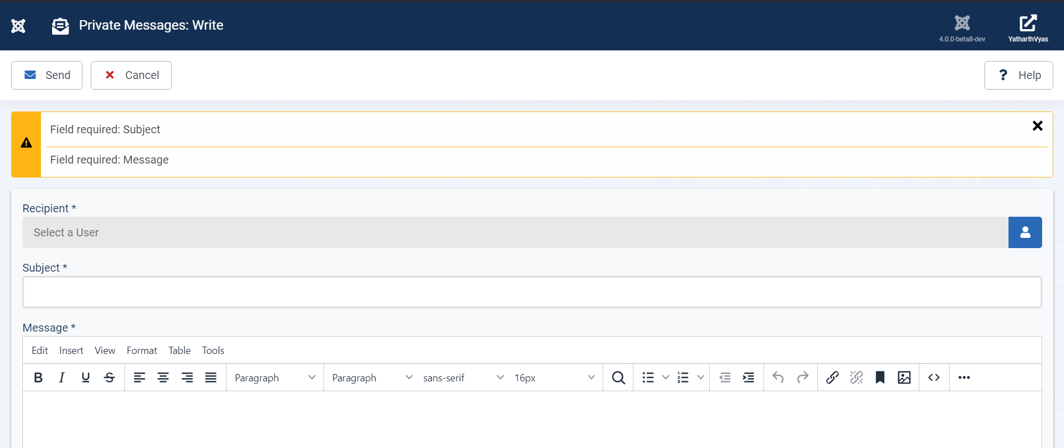The image size is (1064, 448).
Task: Open the editor Edit menu
Action: (40, 351)
